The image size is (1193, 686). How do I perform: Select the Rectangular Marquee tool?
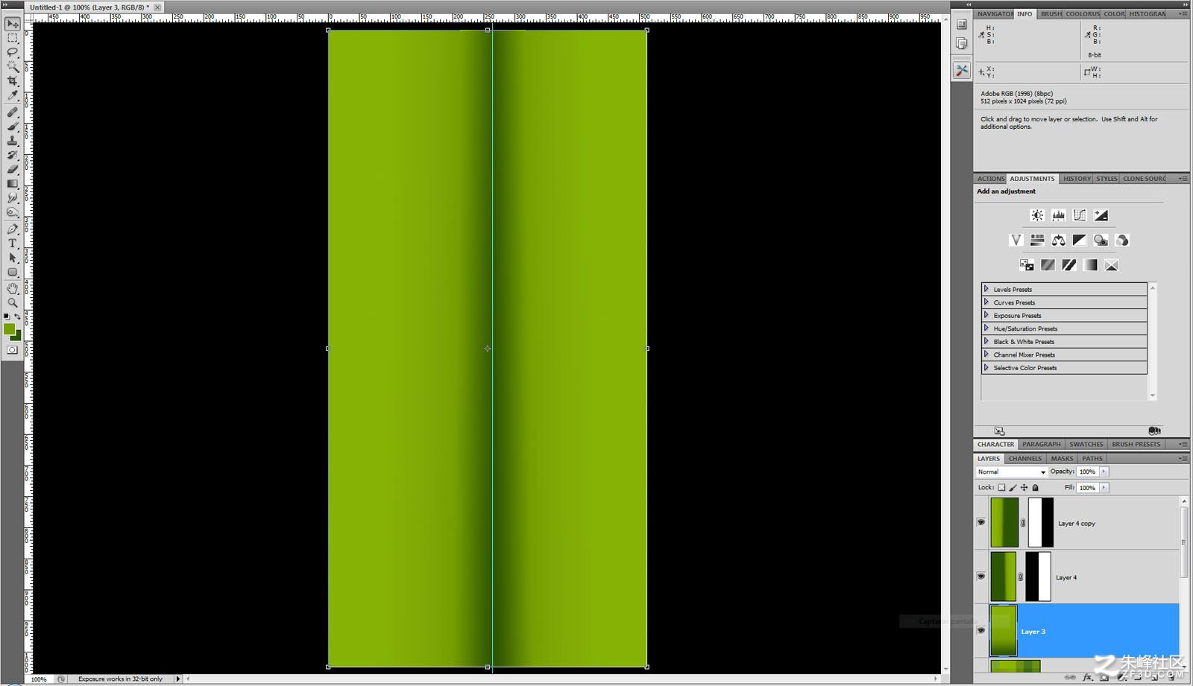tap(13, 38)
